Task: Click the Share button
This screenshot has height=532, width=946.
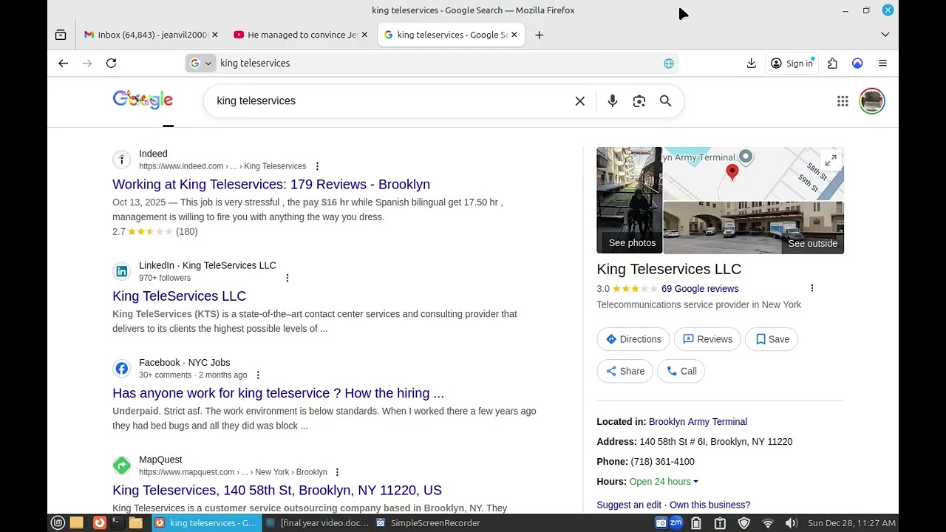Action: 625,371
